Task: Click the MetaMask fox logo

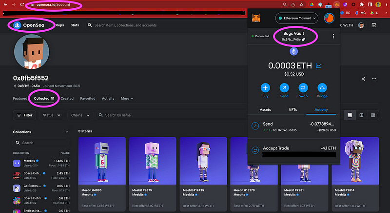Action: [x=256, y=18]
